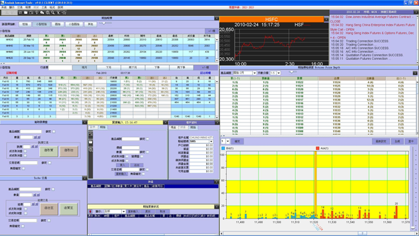The image size is (419, 236).
Task: Open the second item in the top menu bar
Action: click(x=12, y=8)
